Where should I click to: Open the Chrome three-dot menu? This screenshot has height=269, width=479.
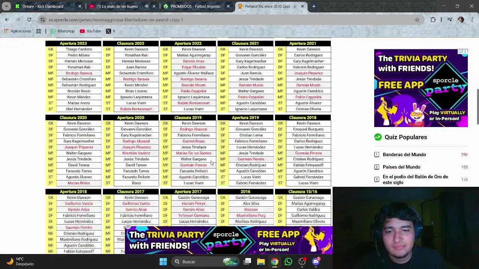(x=472, y=20)
